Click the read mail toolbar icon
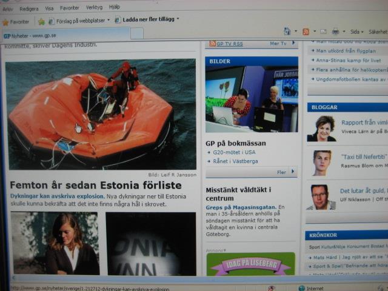 [x=323, y=32]
